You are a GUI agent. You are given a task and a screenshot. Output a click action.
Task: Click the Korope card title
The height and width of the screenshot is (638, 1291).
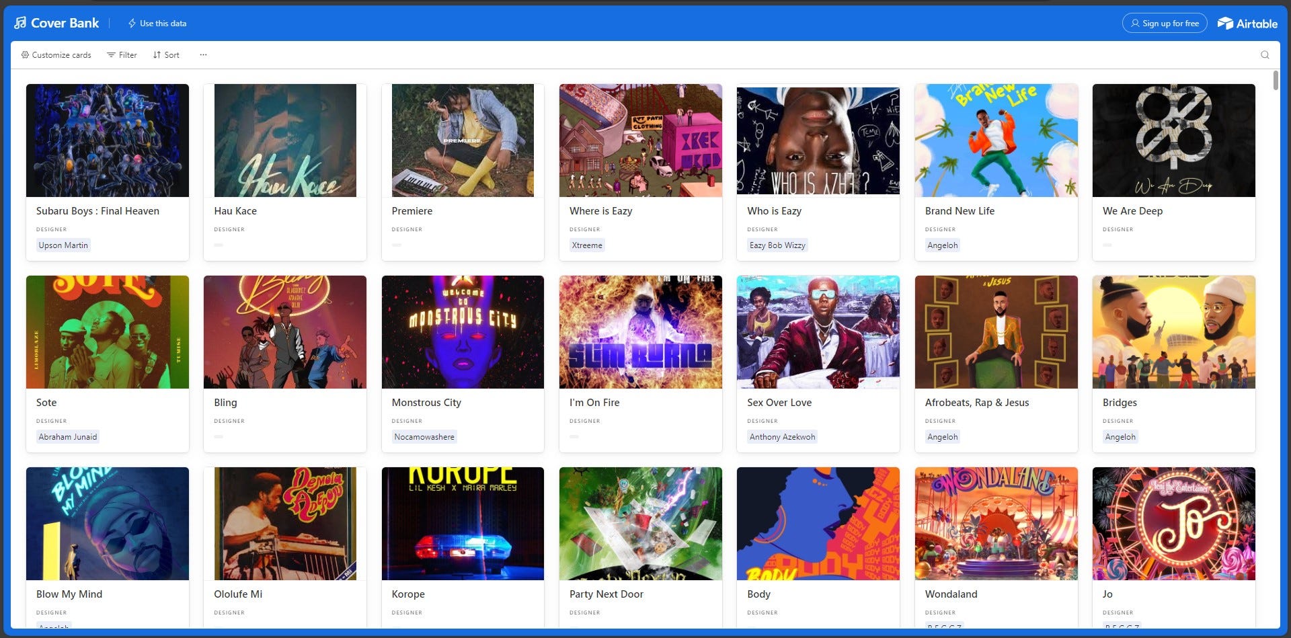point(408,594)
